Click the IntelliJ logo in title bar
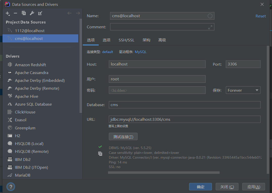Image resolution: width=272 pixels, height=193 pixels. coord(7,4)
